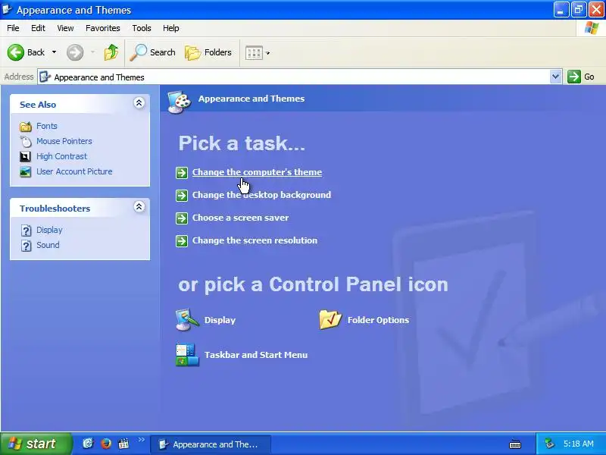Open the High Contrast link
Screen dimensions: 606x455
(x=62, y=156)
